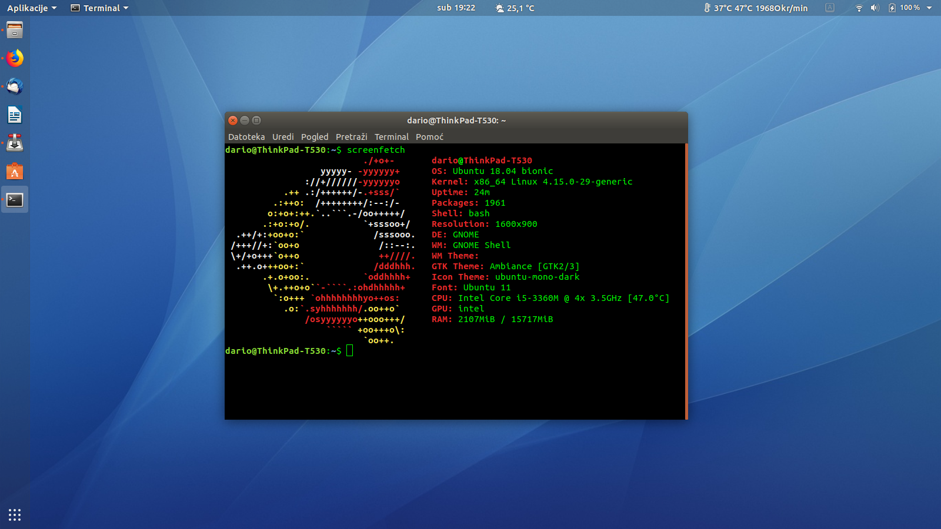Click the OS: Ubuntu 18.04 bionic line
This screenshot has height=529, width=941.
[x=492, y=171]
